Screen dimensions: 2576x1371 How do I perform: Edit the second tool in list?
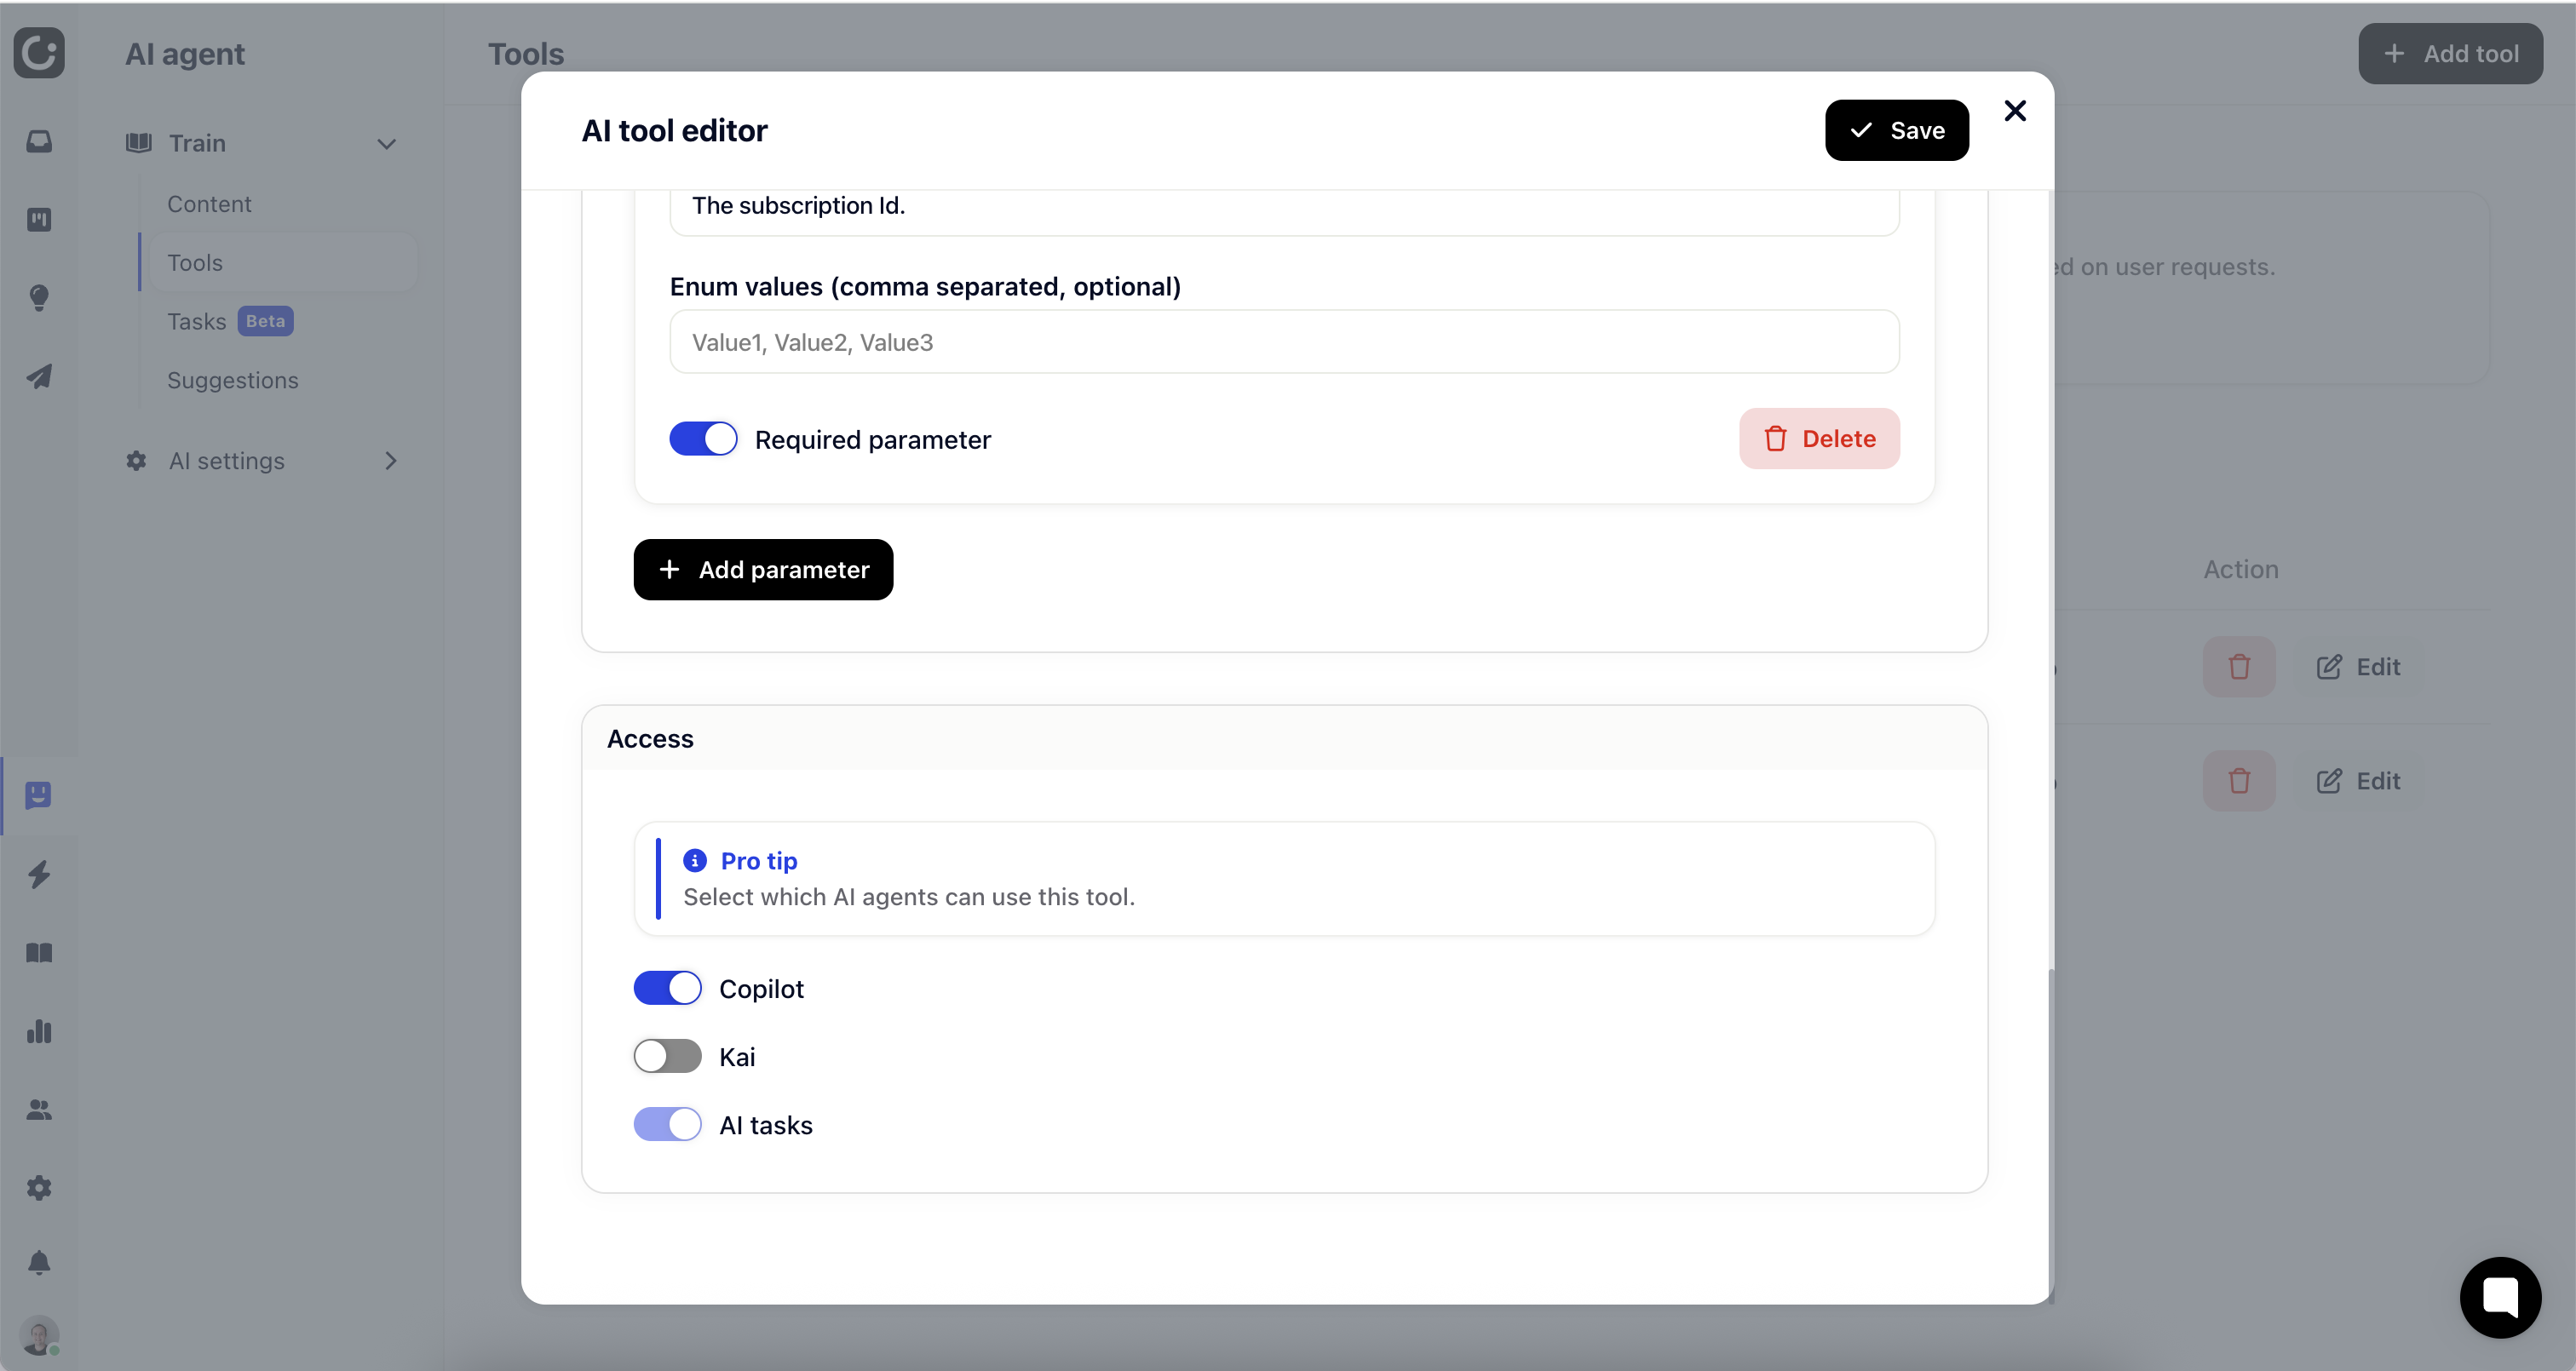pyautogui.click(x=2358, y=780)
